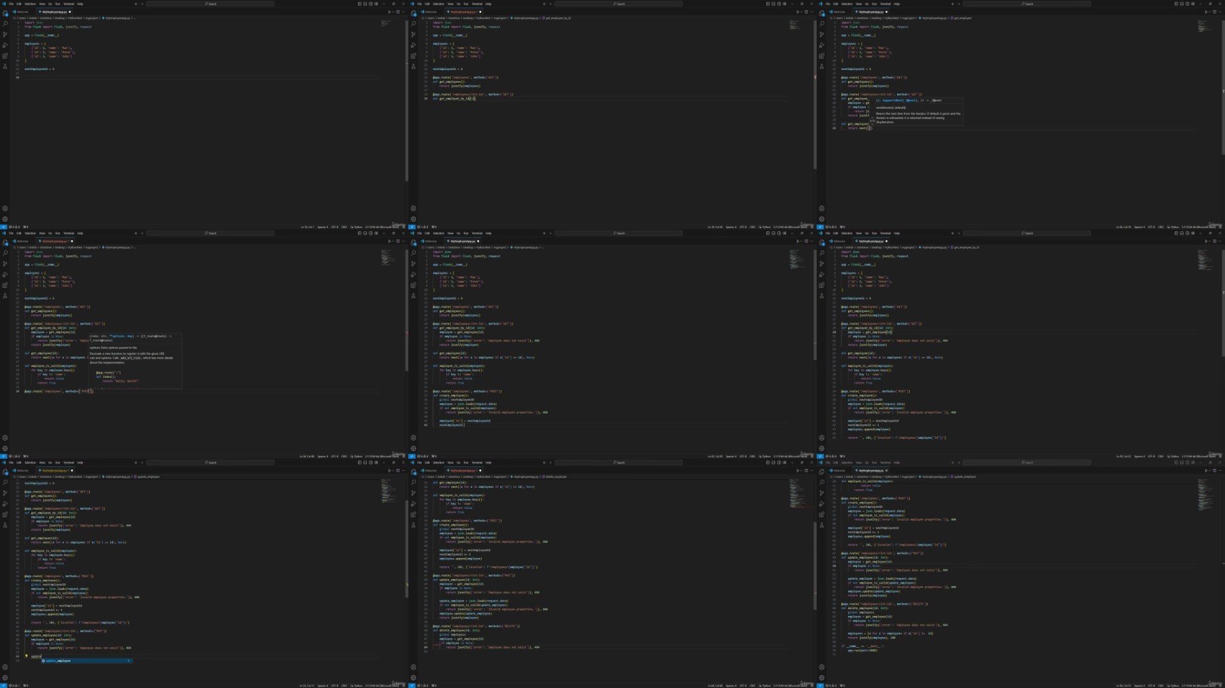Expand get_employee breadcrumb in next() tooltip window

click(962, 18)
